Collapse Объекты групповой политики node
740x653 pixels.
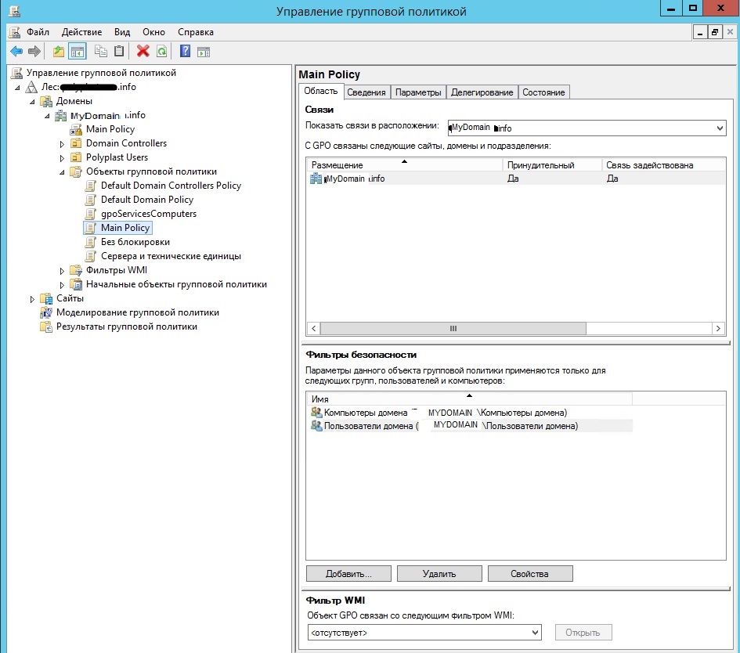click(62, 172)
